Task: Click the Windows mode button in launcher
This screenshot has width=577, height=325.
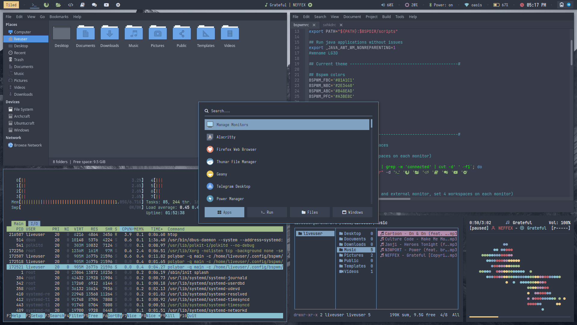Action: tap(352, 212)
